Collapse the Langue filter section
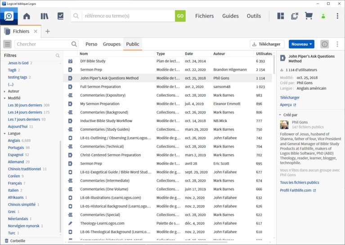Screen dimensions: 345x245 [4, 134]
